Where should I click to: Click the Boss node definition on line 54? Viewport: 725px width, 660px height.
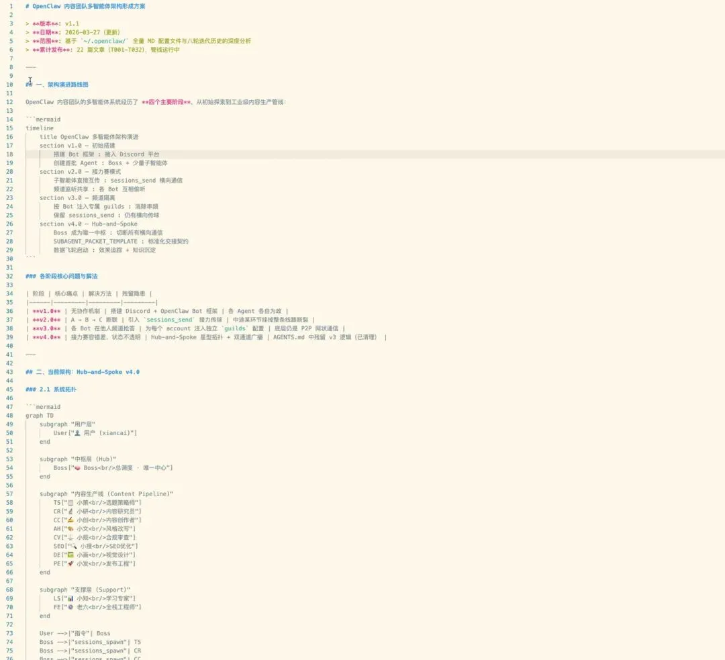coord(113,468)
